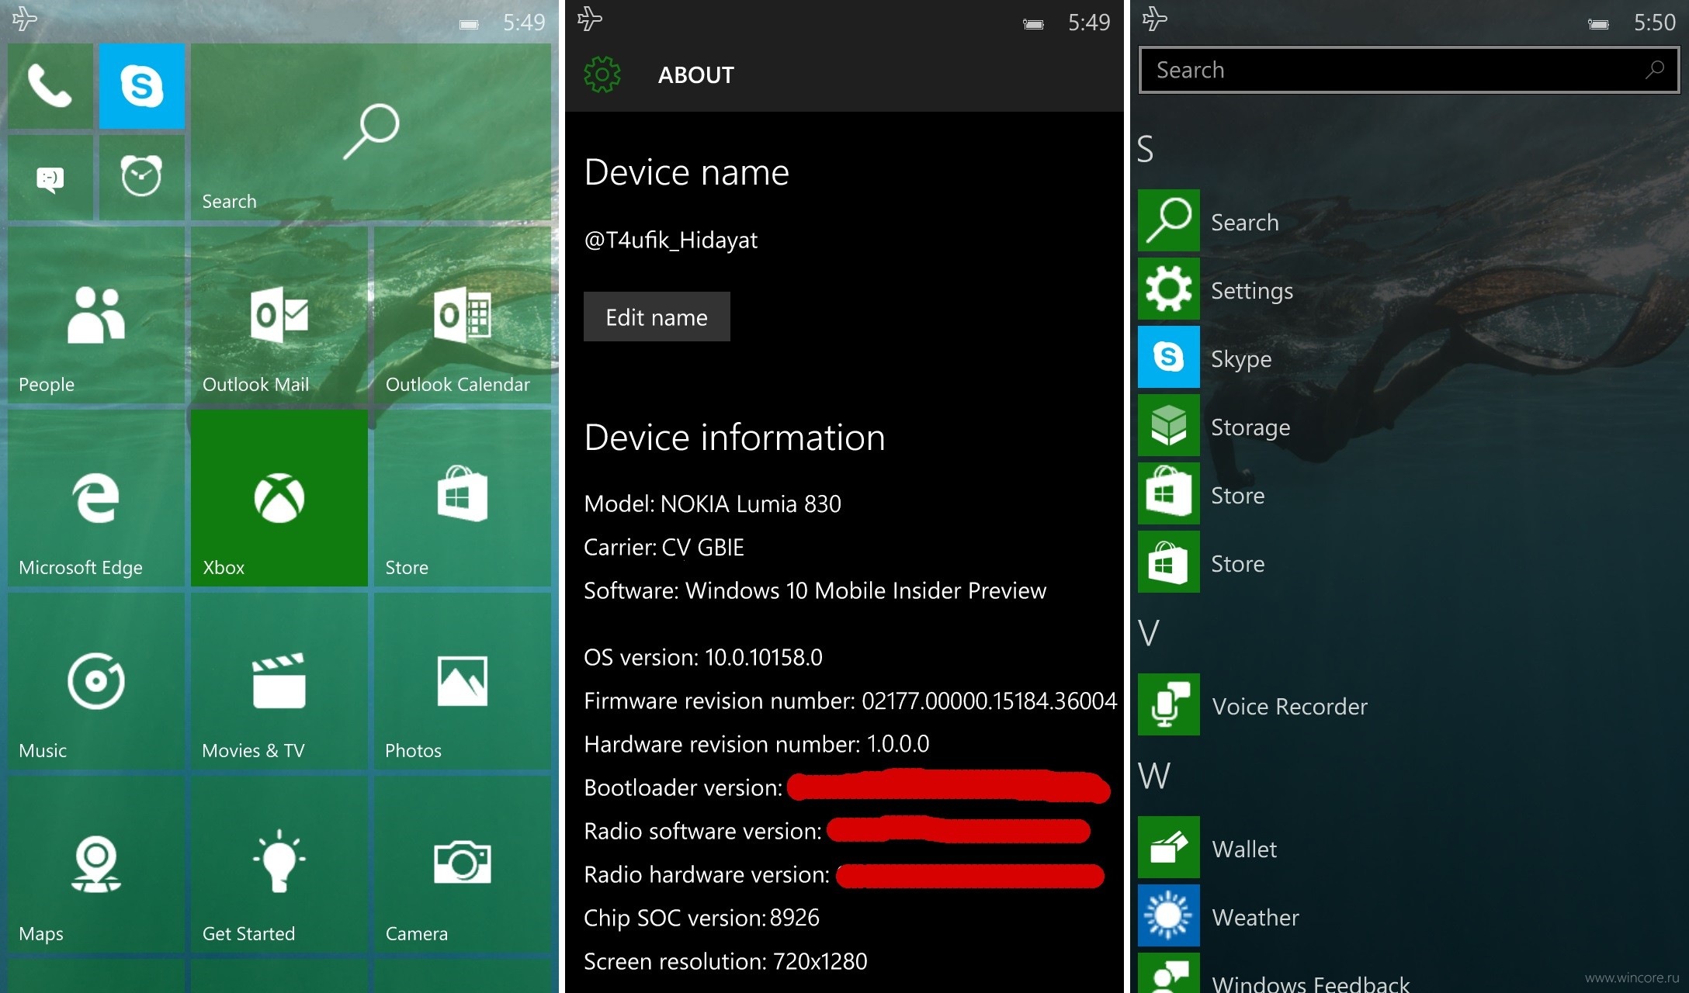Image resolution: width=1689 pixels, height=993 pixels.
Task: Click inside the app list Search field
Action: click(1409, 70)
